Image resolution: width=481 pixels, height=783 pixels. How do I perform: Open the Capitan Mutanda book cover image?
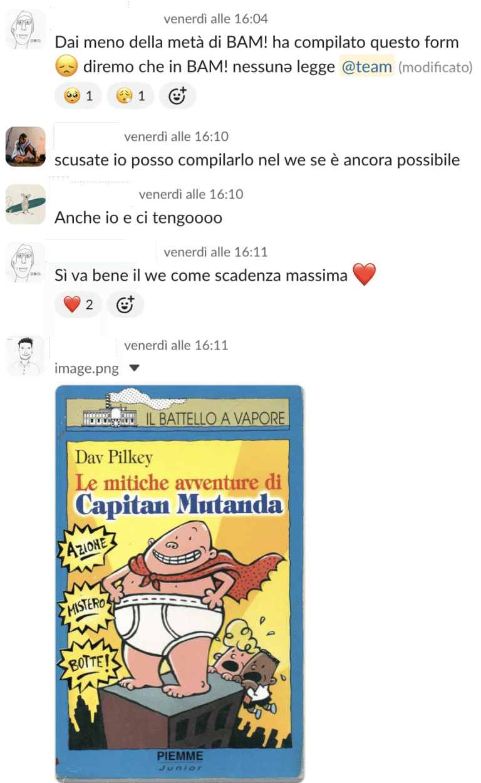point(180,583)
